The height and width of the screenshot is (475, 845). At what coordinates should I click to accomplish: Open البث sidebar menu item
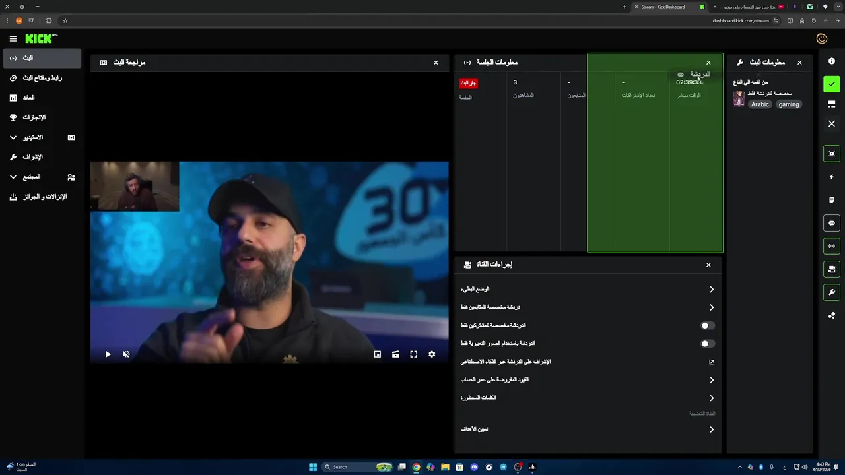tap(42, 58)
